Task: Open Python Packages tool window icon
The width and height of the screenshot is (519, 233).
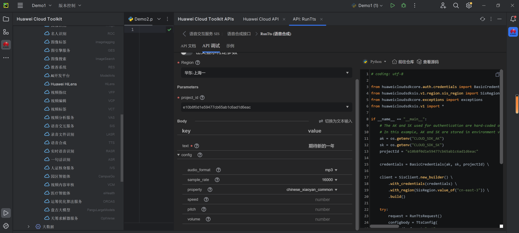Action: 6,226
